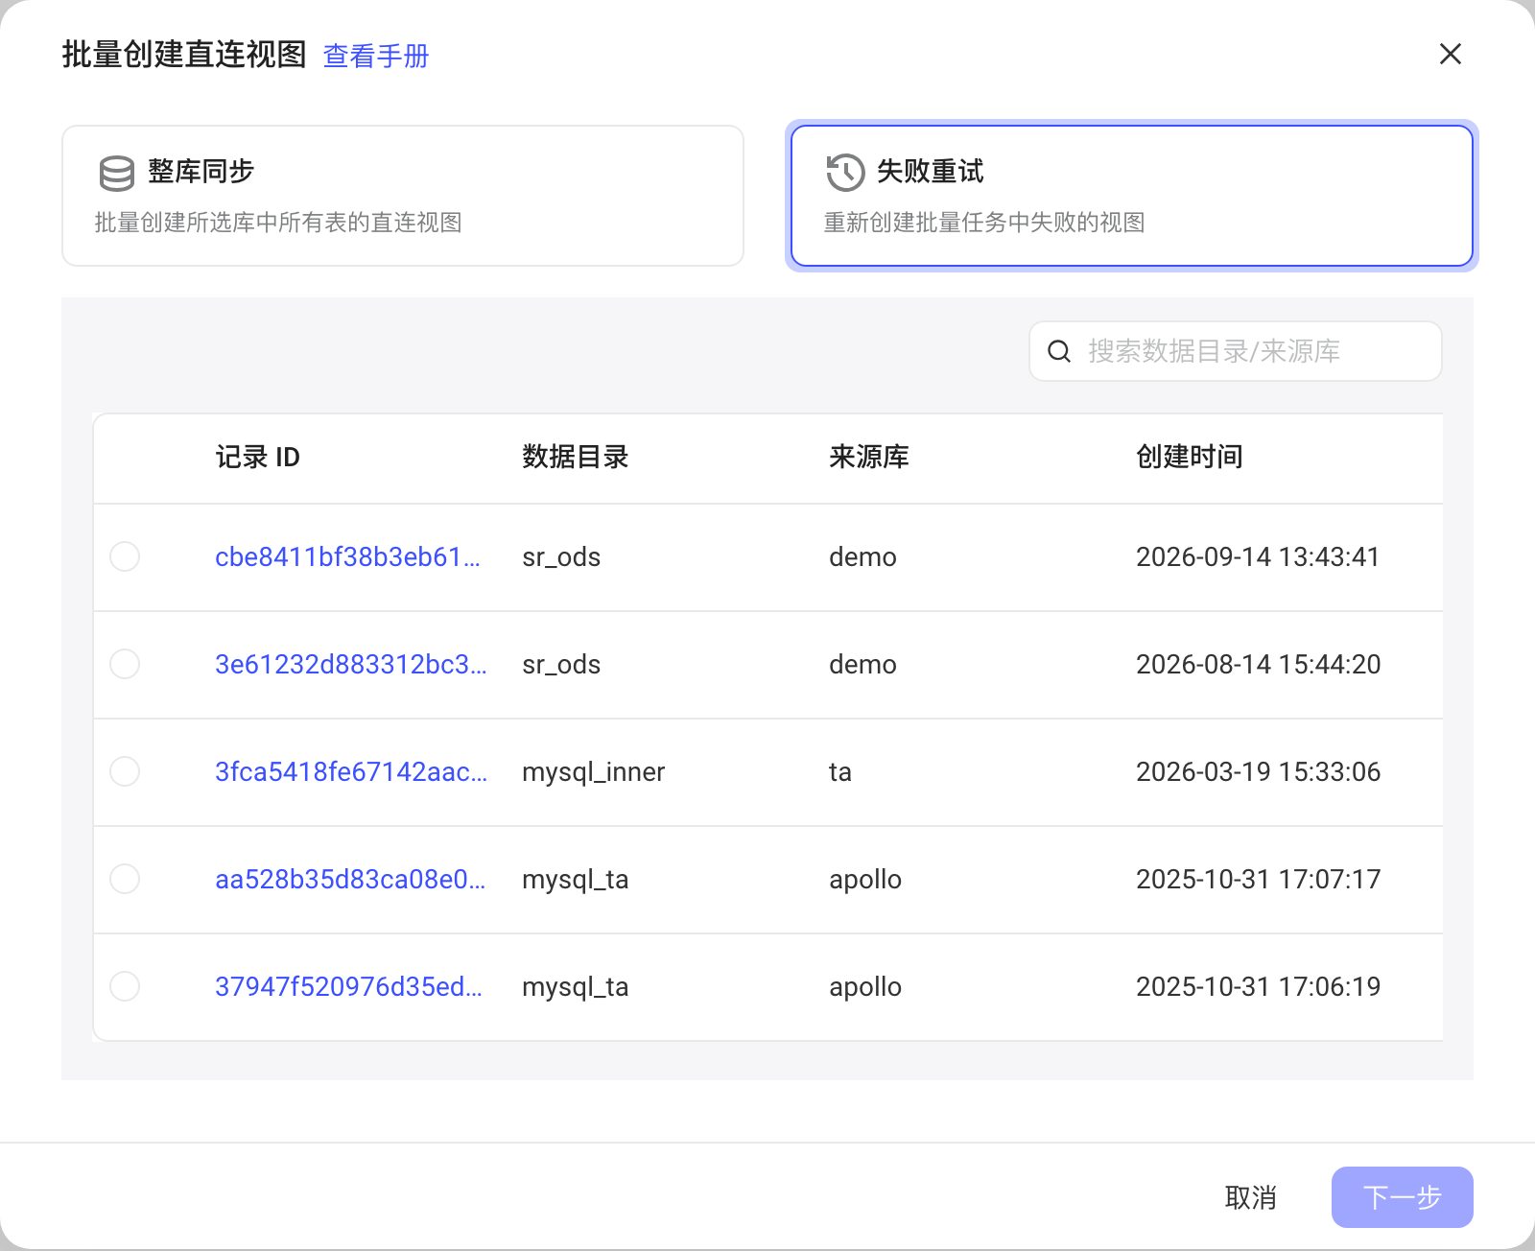This screenshot has width=1535, height=1251.
Task: Click the 取消 cancel button
Action: click(1250, 1197)
